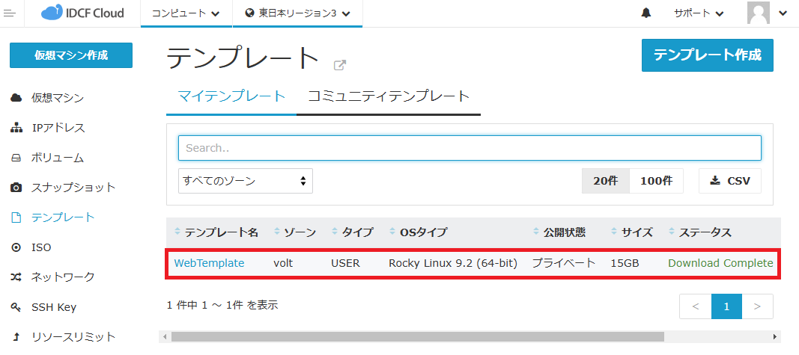Open the WebTemplate template link
The image size is (799, 355).
click(x=209, y=263)
